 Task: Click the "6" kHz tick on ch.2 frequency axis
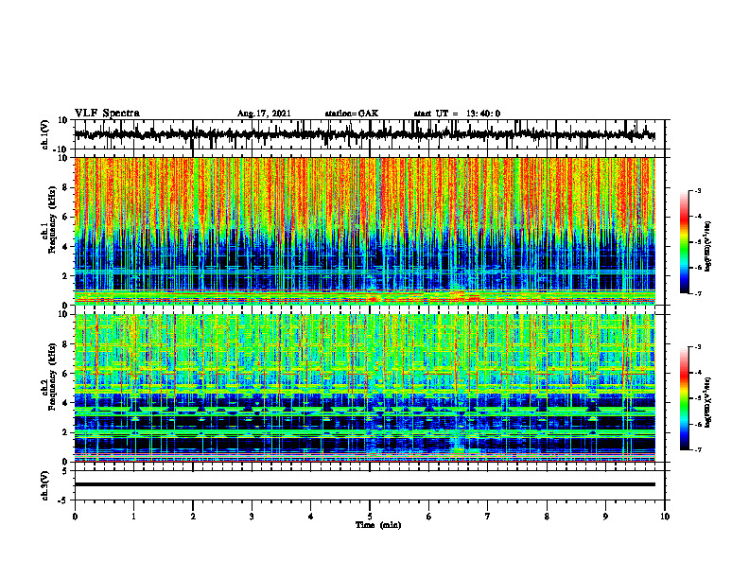point(65,374)
